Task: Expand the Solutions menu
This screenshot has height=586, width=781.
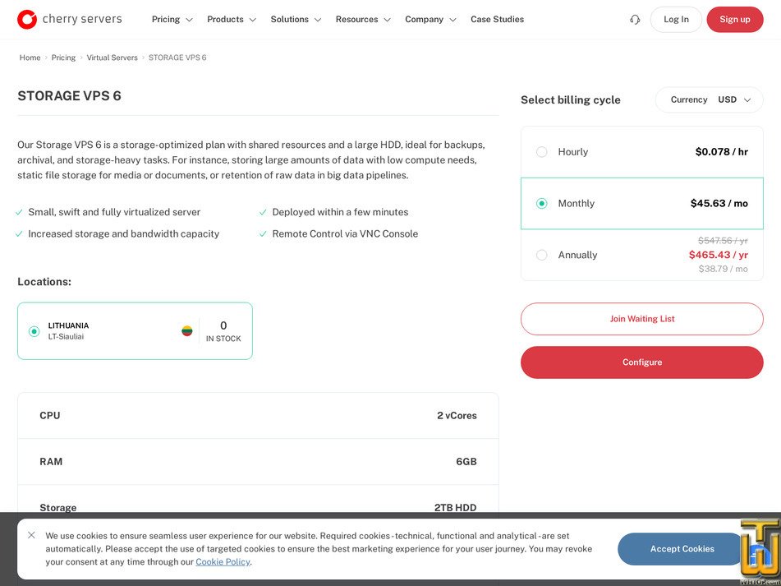Action: [296, 20]
